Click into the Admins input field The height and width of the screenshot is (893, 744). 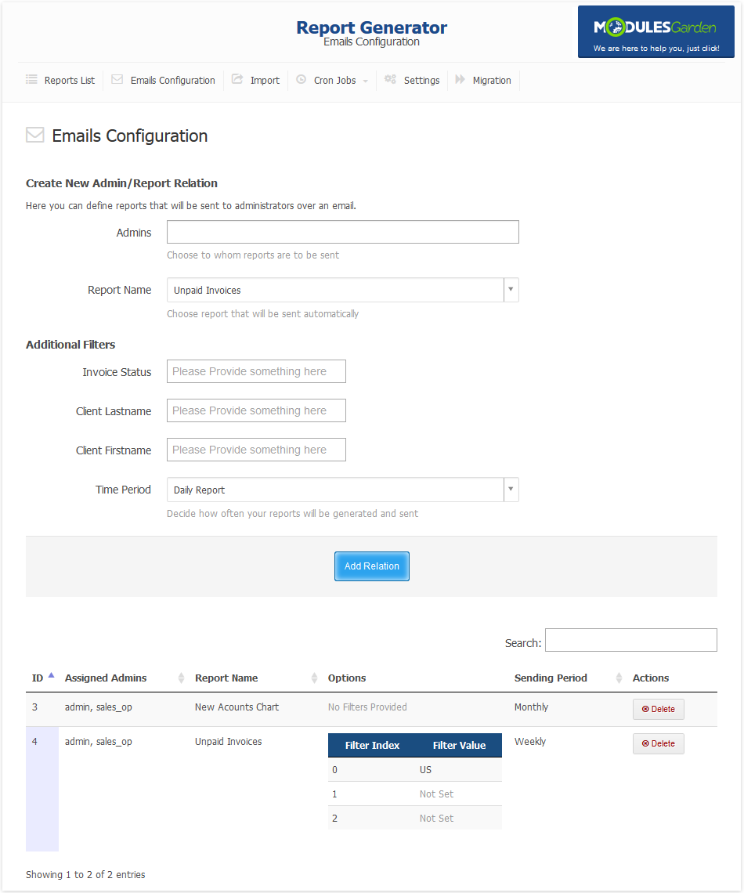[x=343, y=232]
